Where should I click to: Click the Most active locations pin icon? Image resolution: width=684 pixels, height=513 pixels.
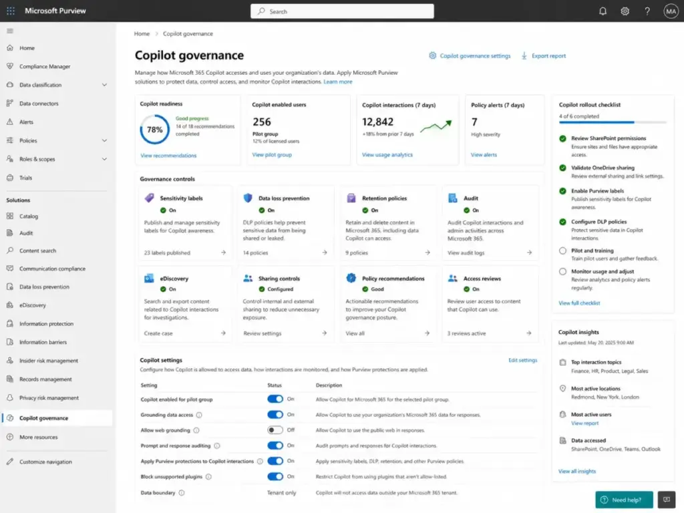click(562, 389)
